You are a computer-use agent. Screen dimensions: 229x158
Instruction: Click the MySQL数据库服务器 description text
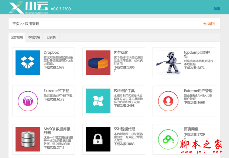click(58, 141)
